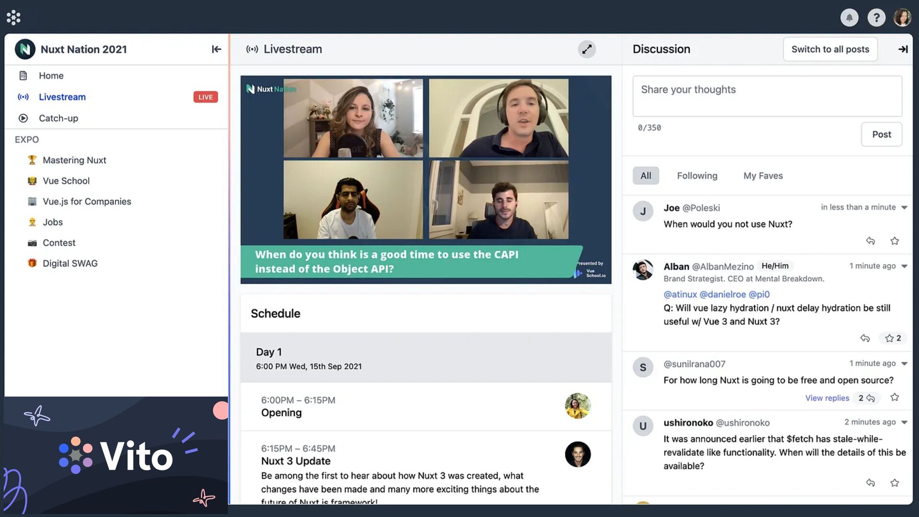Expand the livestream to fullscreen

pos(587,49)
